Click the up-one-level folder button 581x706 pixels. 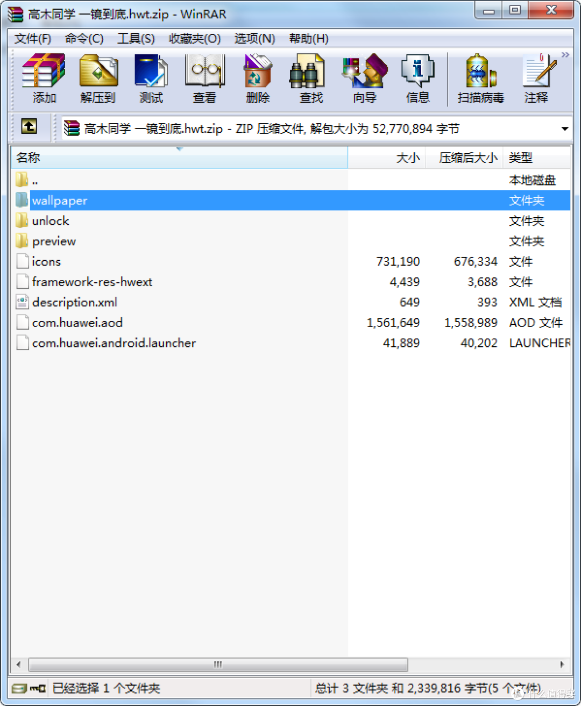tap(29, 127)
